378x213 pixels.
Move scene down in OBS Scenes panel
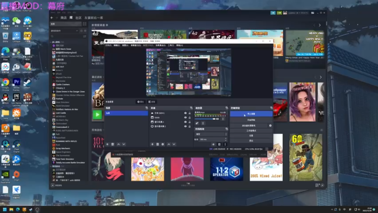pos(124,144)
